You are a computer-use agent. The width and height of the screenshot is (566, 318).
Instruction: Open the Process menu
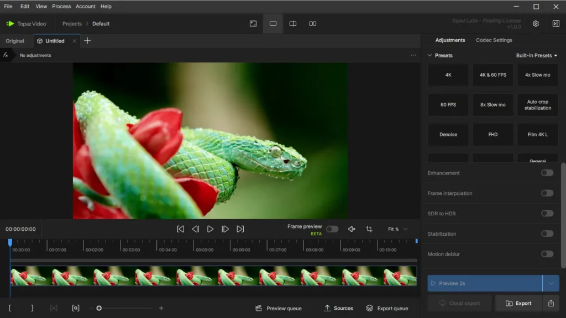pos(61,7)
